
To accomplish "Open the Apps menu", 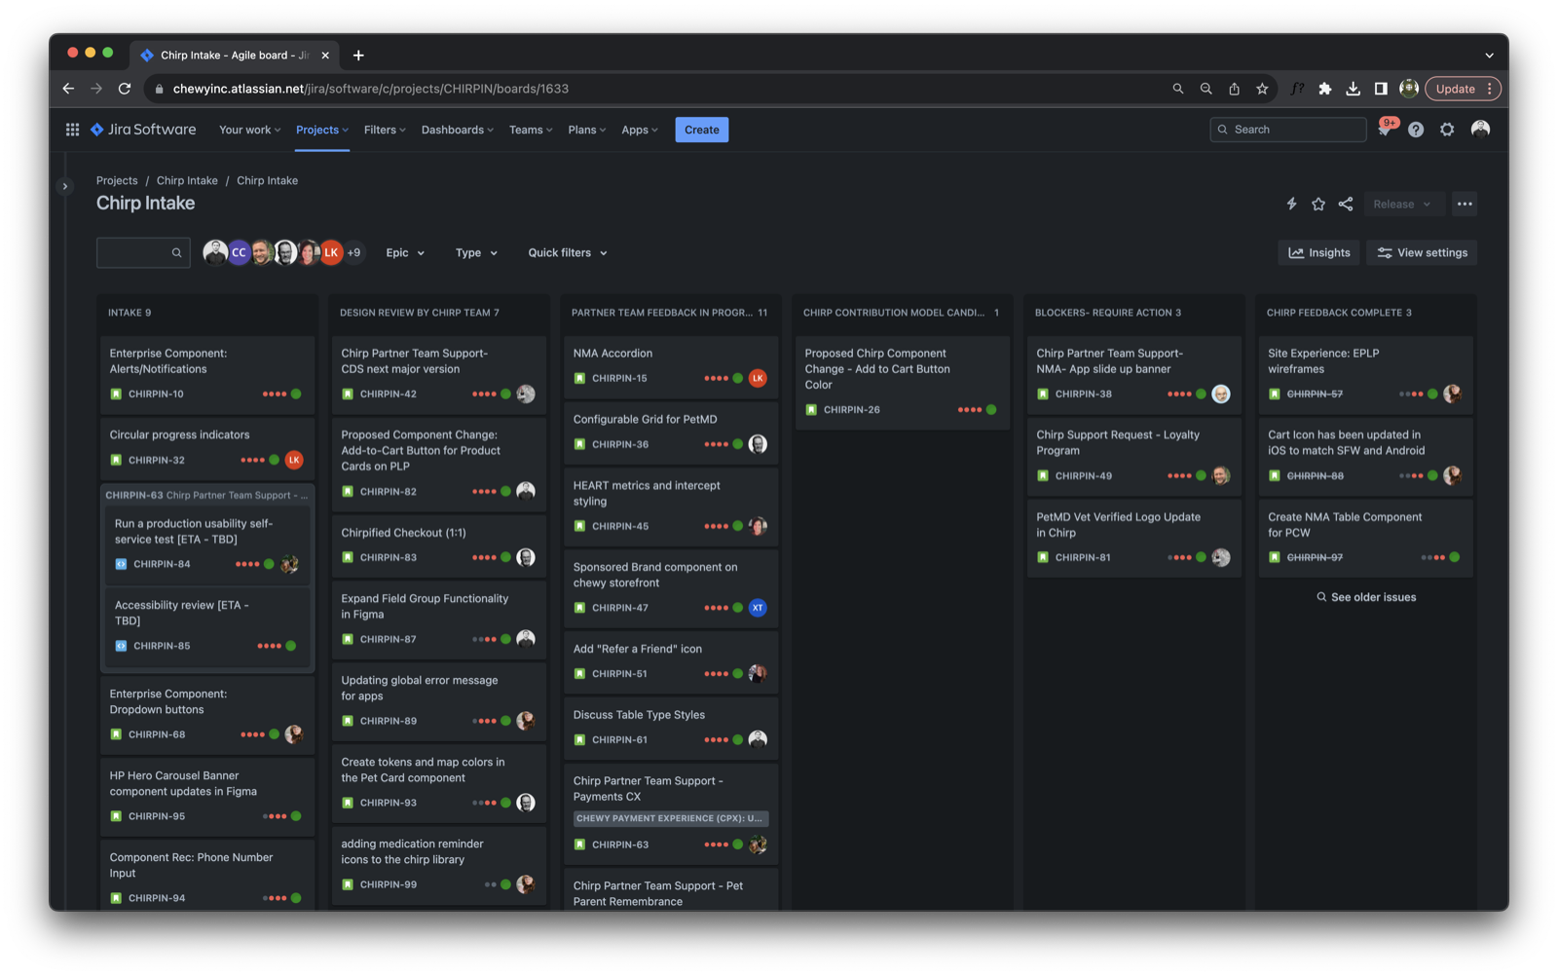I will coord(640,130).
